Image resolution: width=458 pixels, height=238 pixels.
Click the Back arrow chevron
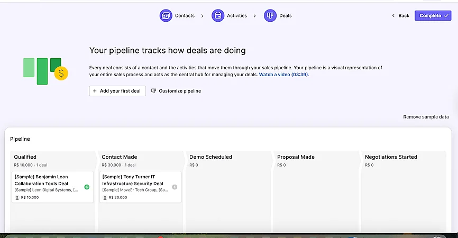(x=393, y=16)
